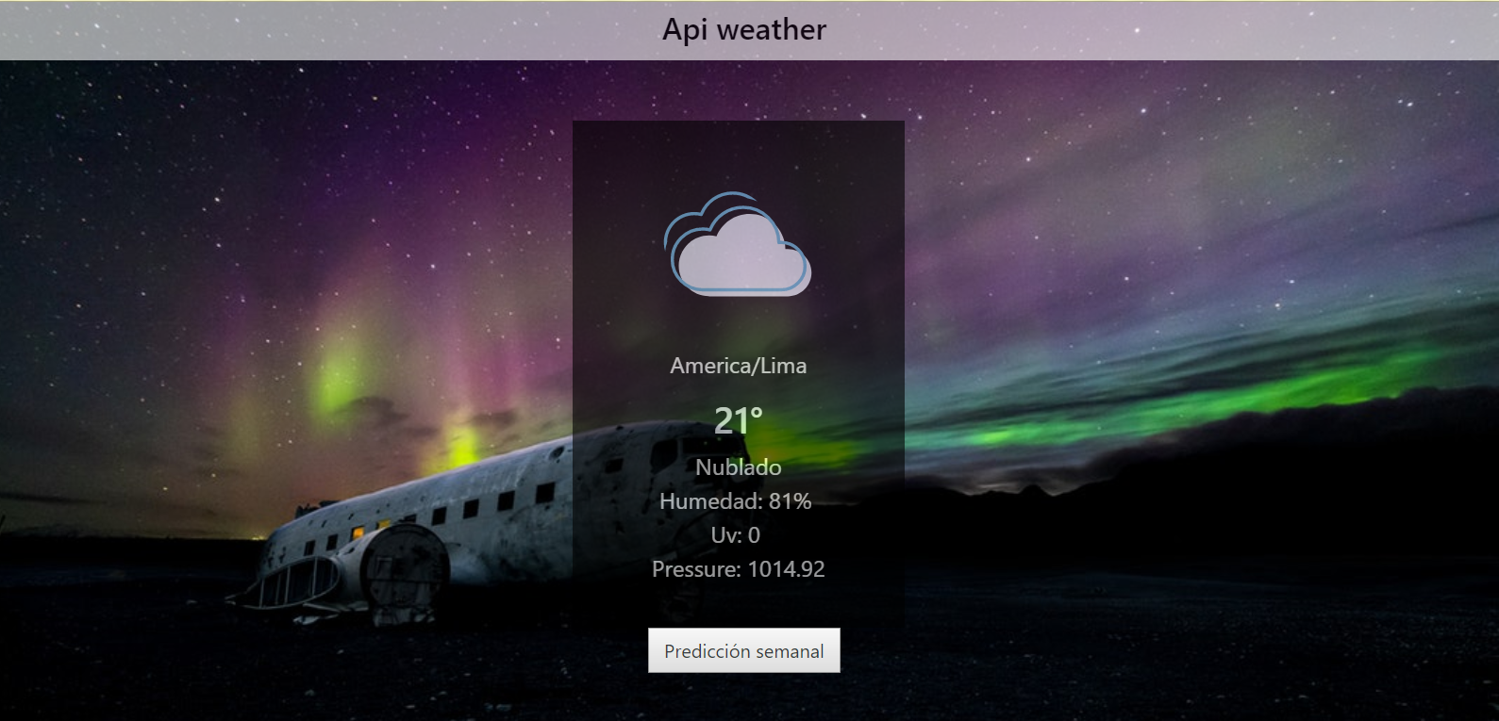Click the 21° temperature reading
The image size is (1499, 721).
coord(738,420)
